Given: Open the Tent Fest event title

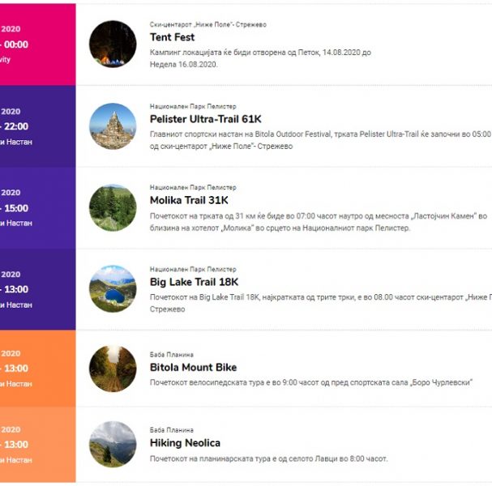Looking at the screenshot, I should pos(172,37).
